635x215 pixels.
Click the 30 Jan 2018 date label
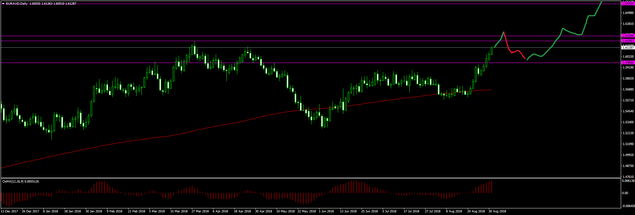[94, 211]
